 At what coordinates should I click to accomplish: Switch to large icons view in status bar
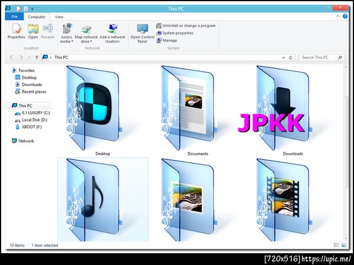click(344, 245)
